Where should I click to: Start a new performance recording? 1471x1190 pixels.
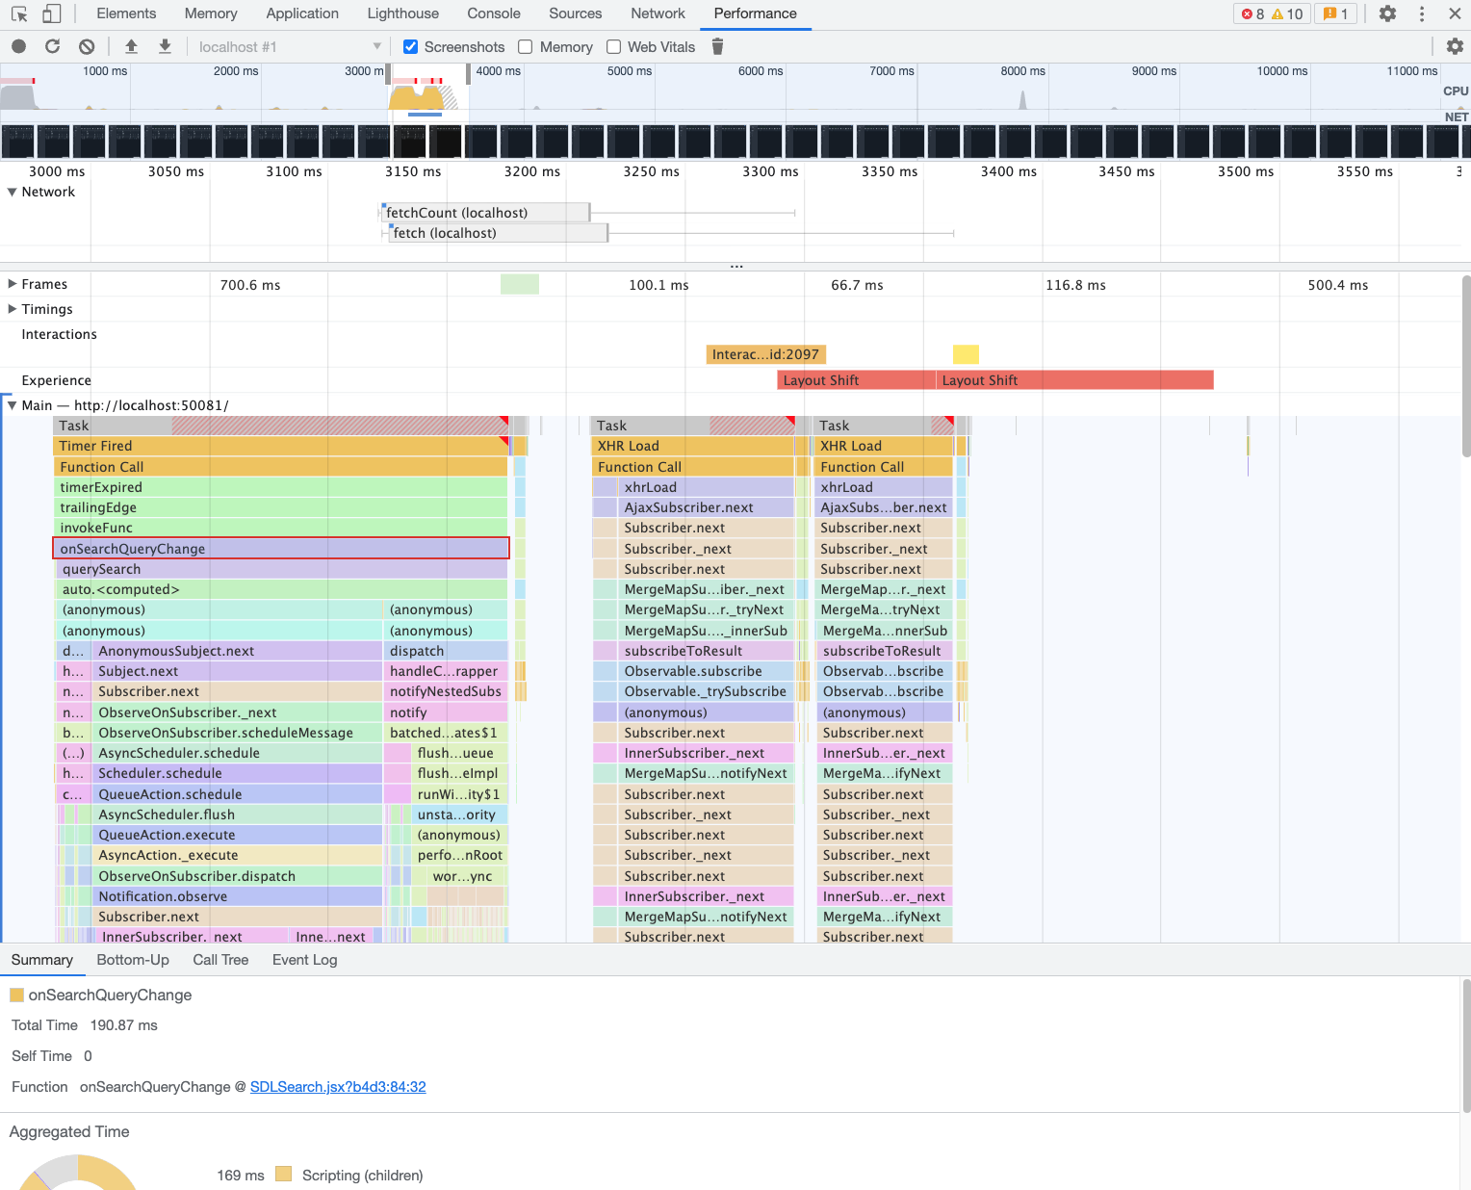pyautogui.click(x=18, y=46)
